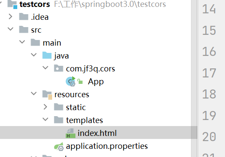Expand the static folder chevron
Viewport: 225px width, 157px height.
[45, 107]
